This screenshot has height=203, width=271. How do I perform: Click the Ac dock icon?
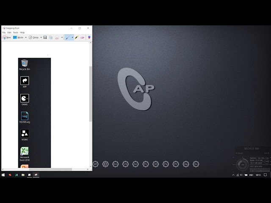click(135, 164)
